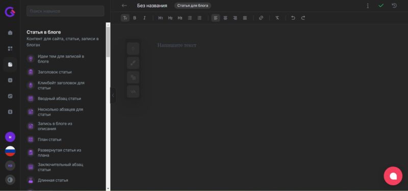408x191 pixels.
Task: Go back using the arrow button
Action: pyautogui.click(x=124, y=6)
